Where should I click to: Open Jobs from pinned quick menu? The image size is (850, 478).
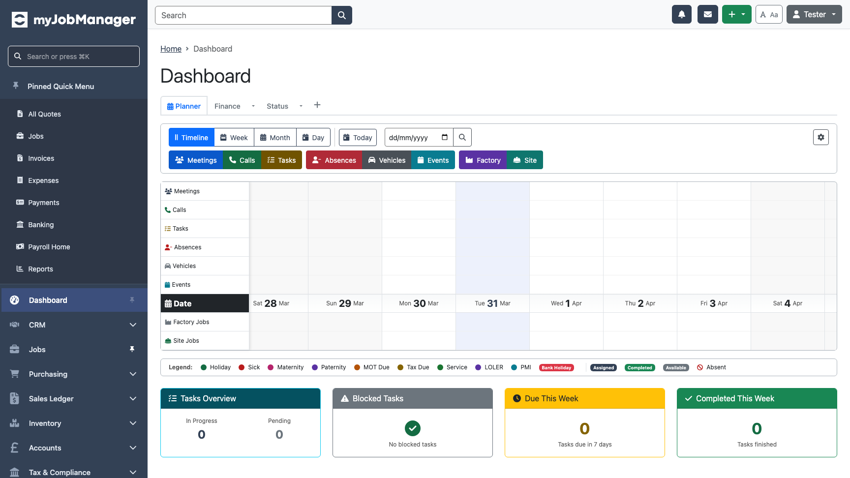pos(35,136)
